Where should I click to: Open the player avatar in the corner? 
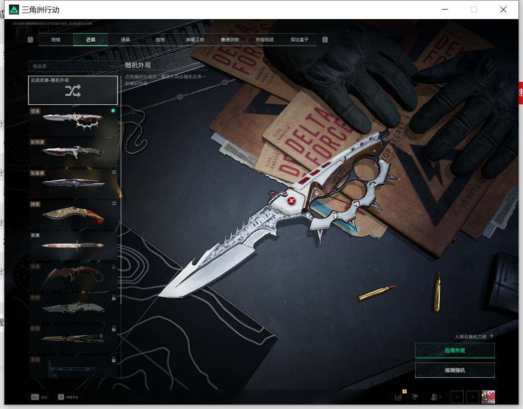coord(488,397)
